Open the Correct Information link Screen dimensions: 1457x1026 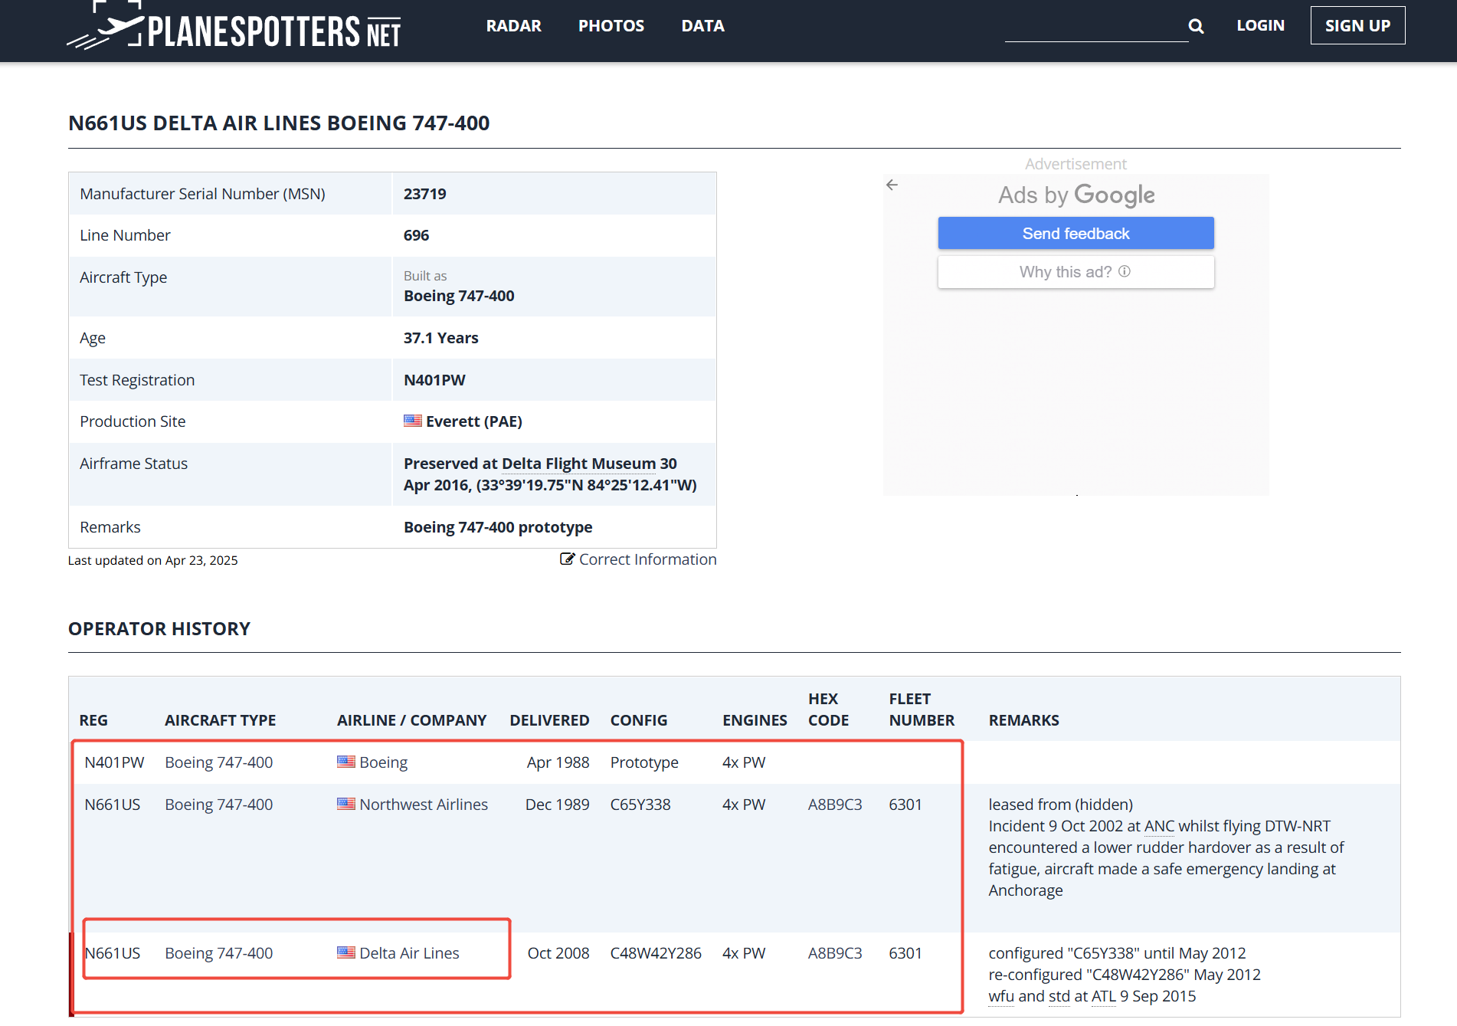click(647, 559)
